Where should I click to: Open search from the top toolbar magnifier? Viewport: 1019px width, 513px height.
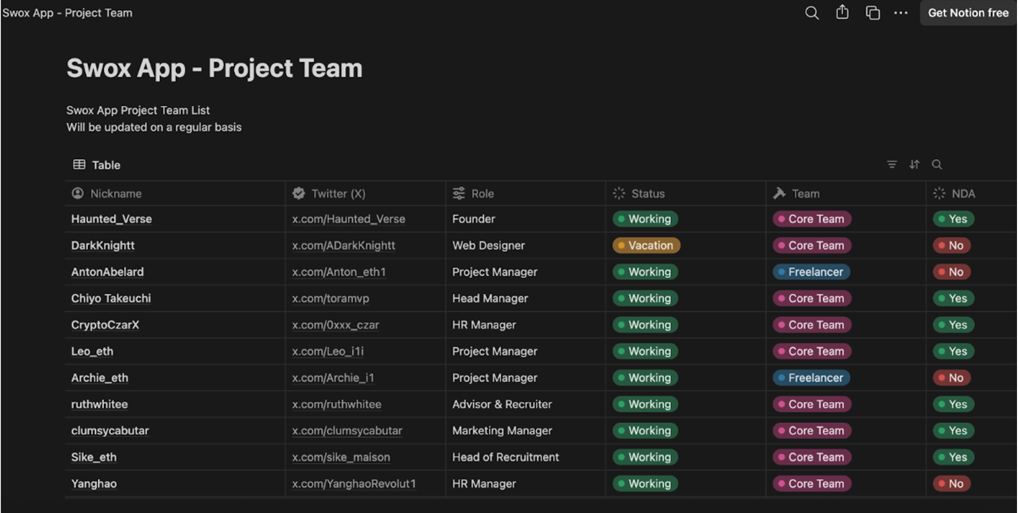point(812,13)
